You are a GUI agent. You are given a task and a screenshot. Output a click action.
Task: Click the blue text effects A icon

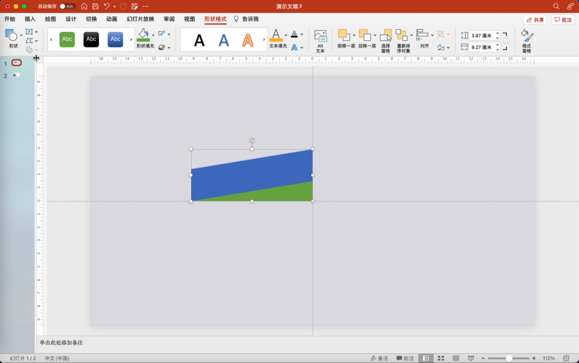294,47
